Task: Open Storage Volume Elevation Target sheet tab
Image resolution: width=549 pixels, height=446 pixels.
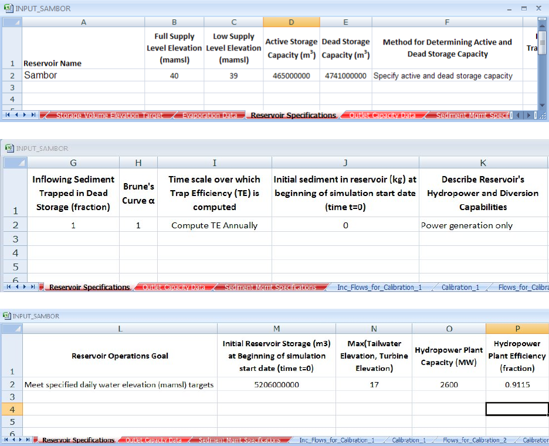Action: [109, 115]
